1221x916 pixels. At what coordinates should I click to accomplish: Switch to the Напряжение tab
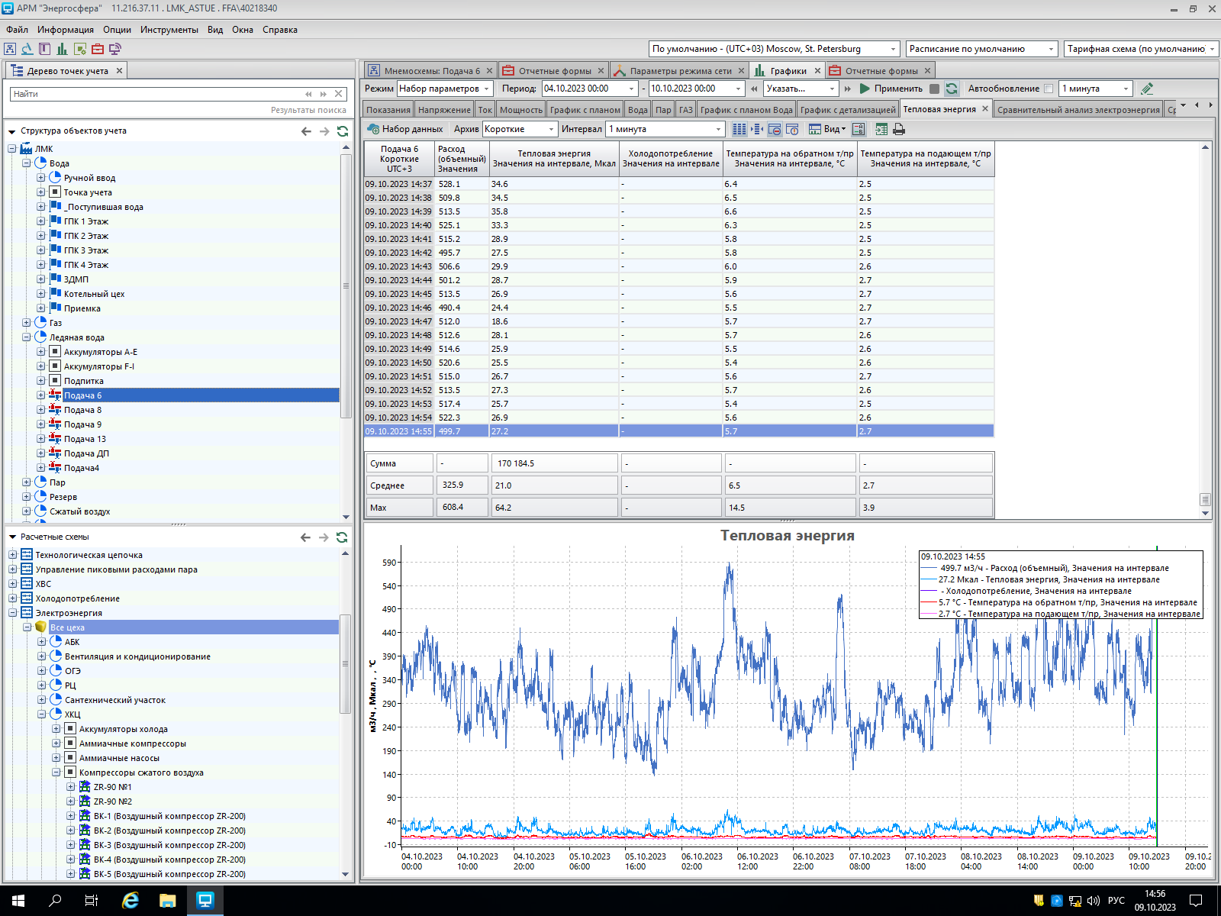pyautogui.click(x=444, y=110)
